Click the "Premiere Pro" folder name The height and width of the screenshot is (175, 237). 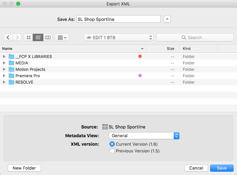[x=28, y=76]
